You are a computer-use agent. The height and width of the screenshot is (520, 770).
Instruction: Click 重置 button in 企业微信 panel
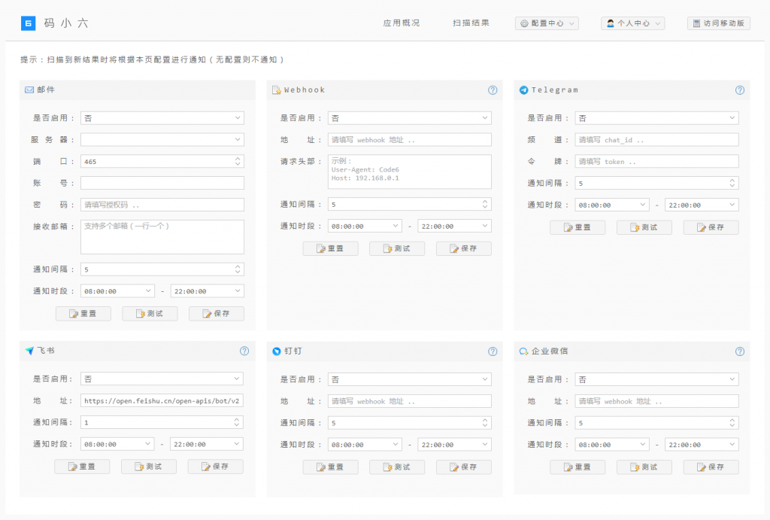577,467
